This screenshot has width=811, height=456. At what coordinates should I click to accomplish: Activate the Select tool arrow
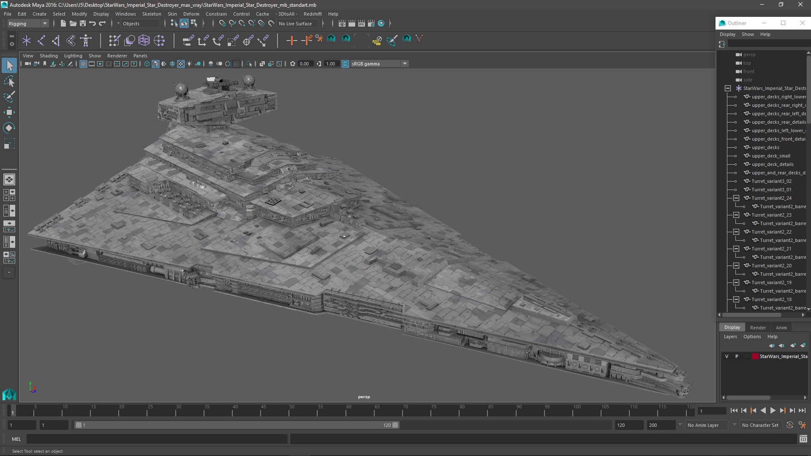point(9,65)
